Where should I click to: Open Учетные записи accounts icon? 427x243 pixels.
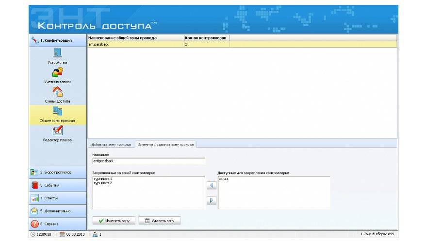(57, 72)
